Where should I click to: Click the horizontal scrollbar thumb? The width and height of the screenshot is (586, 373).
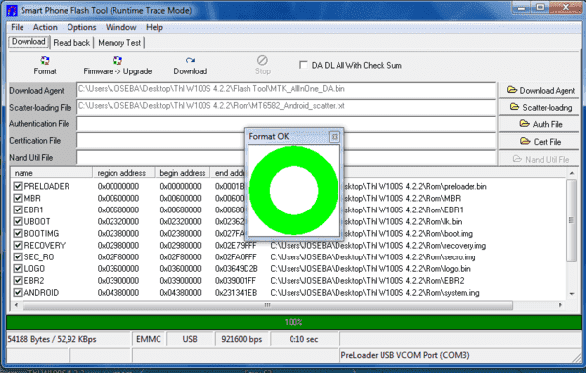tap(267, 305)
